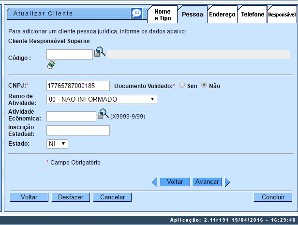Click the left blue arrow before Voltar
The height and width of the screenshot is (225, 298).
(x=154, y=182)
